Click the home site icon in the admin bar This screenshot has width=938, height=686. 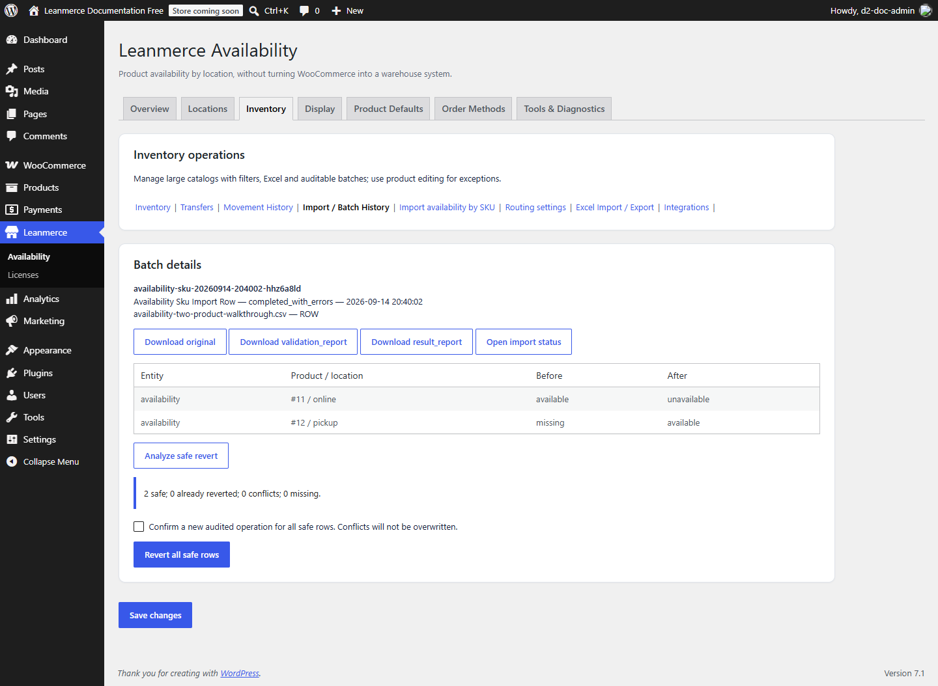[x=34, y=10]
